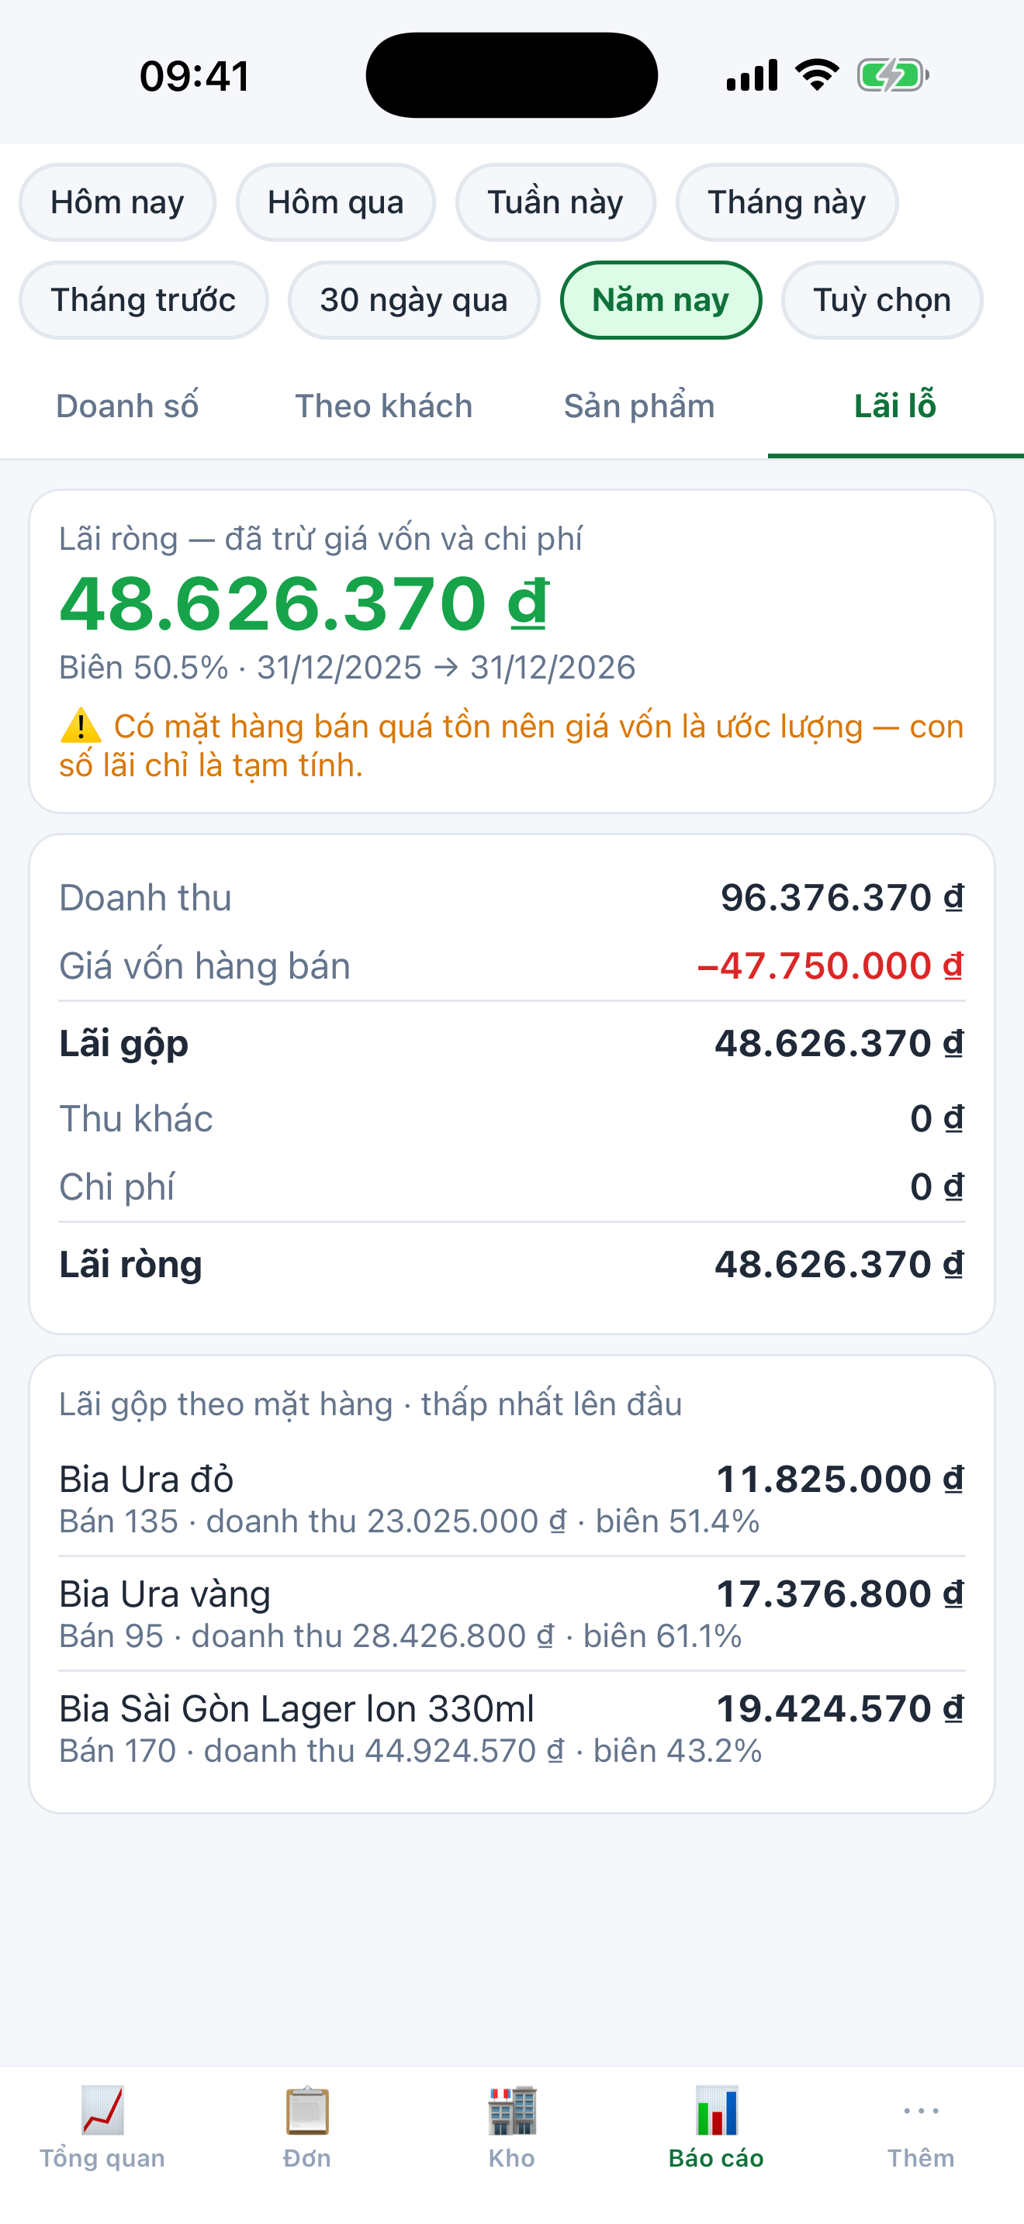Choose the Tháng trước filter chip
Screen dimensions: 1024x2224
[x=144, y=299]
